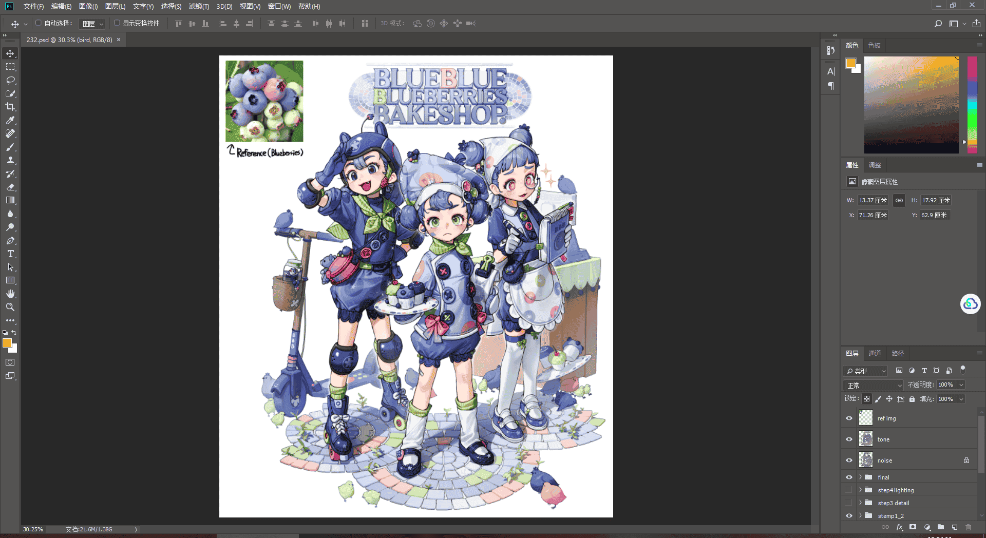Hide the tone layer
The height and width of the screenshot is (538, 986).
849,439
